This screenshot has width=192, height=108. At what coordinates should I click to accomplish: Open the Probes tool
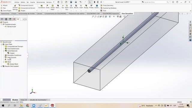pos(91,7)
